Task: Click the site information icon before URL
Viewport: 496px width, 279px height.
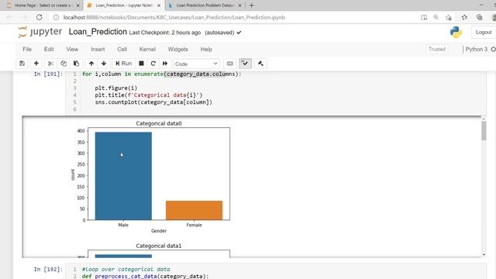Action: click(56, 17)
